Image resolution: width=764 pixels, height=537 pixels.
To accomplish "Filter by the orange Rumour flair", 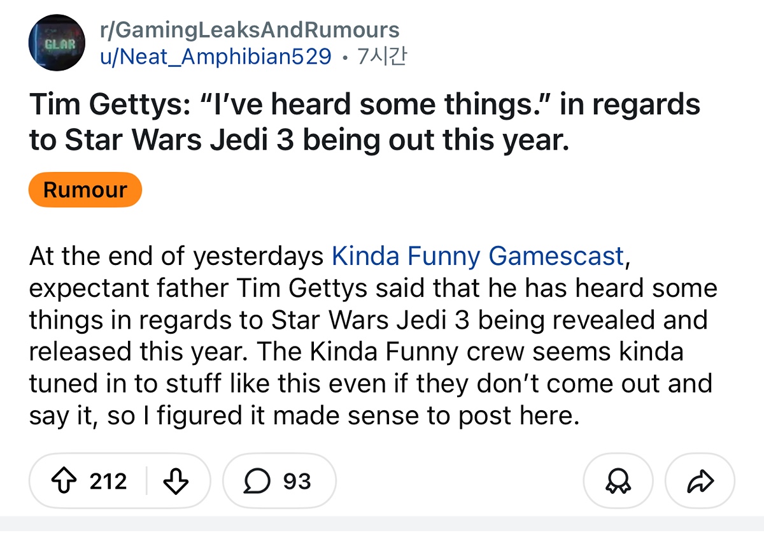I will 85,189.
